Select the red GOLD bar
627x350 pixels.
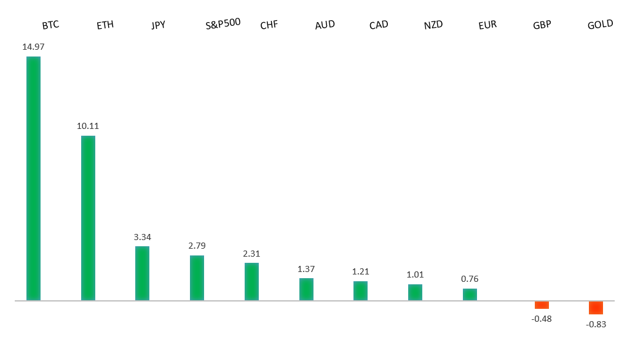(596, 308)
